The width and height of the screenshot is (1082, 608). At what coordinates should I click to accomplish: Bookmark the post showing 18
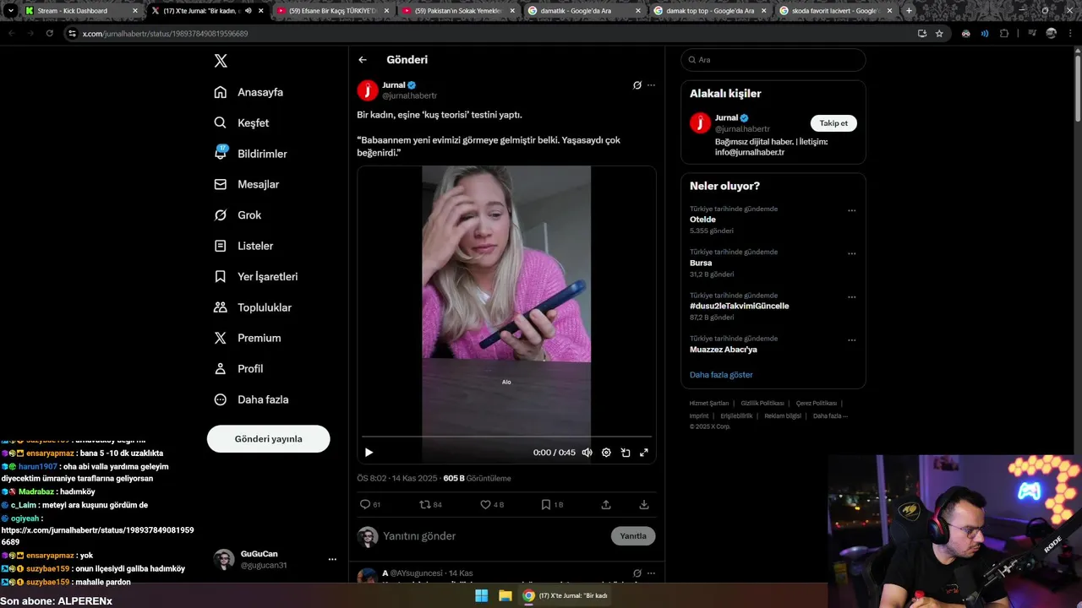tap(552, 504)
